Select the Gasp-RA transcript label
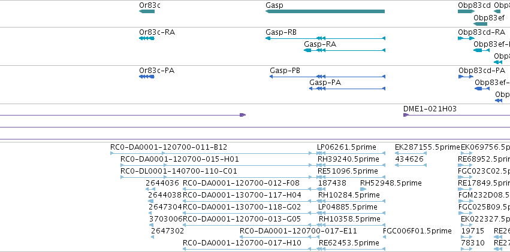 tap(320, 44)
